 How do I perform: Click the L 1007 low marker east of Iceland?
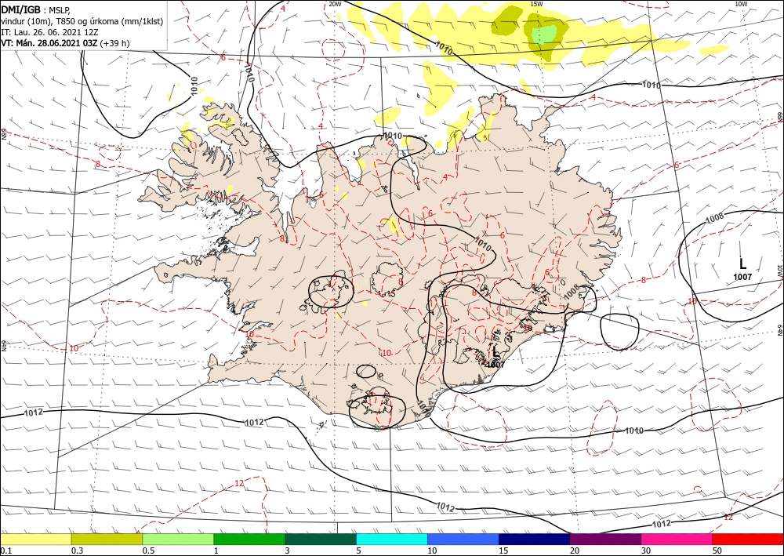(x=742, y=268)
